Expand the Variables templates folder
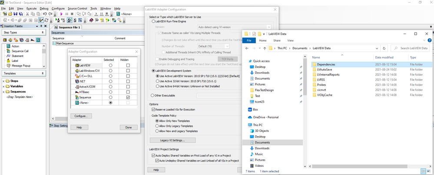 pos(4,86)
